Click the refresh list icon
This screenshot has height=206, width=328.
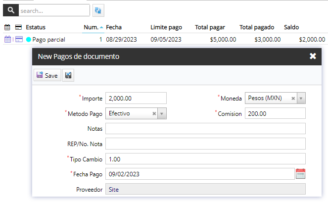click(x=98, y=10)
